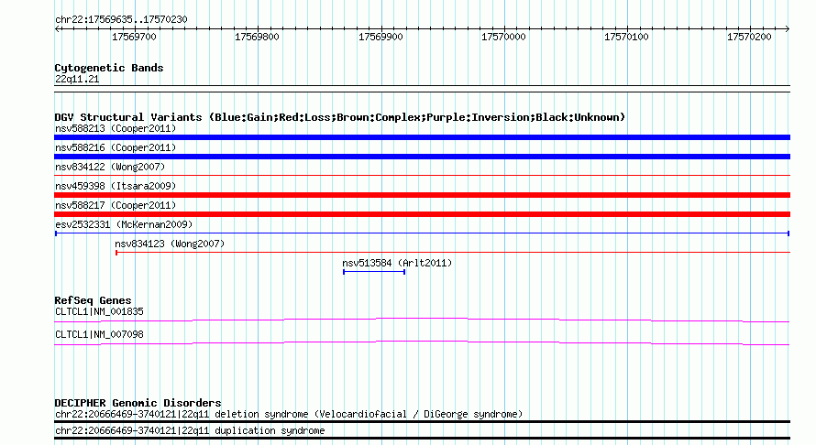Image resolution: width=816 pixels, height=445 pixels.
Task: Open the 22q11 duplication syndrome entry
Action: pos(190,431)
